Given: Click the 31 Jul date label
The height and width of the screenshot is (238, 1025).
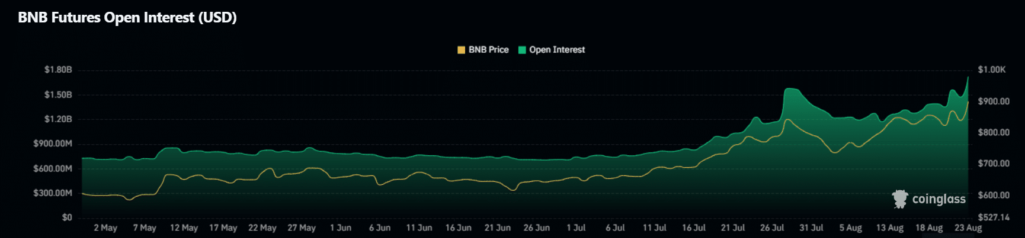Looking at the screenshot, I should [x=811, y=228].
